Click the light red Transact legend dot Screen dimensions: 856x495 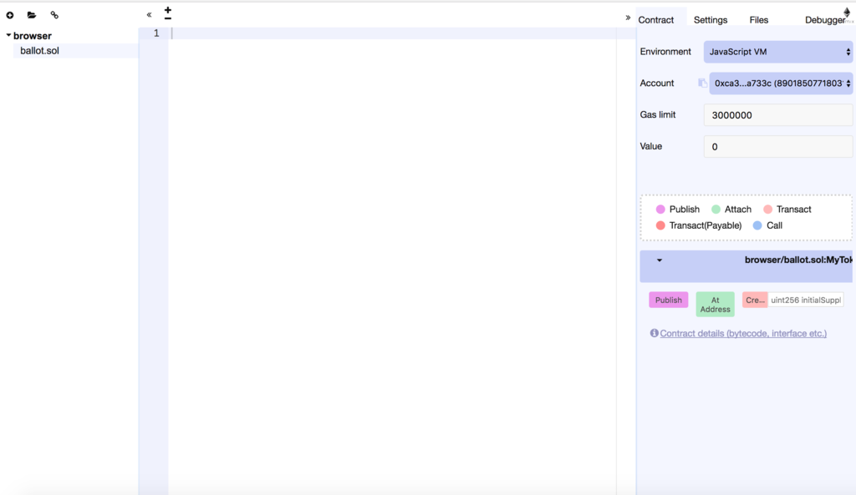pyautogui.click(x=767, y=210)
